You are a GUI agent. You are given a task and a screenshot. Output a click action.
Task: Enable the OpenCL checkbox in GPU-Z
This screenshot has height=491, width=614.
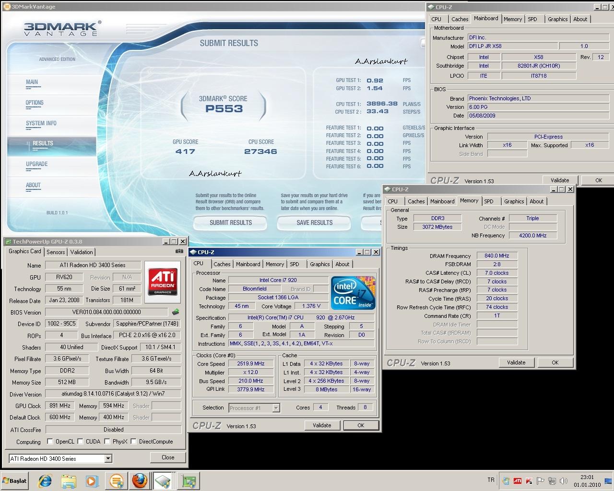pyautogui.click(x=50, y=441)
